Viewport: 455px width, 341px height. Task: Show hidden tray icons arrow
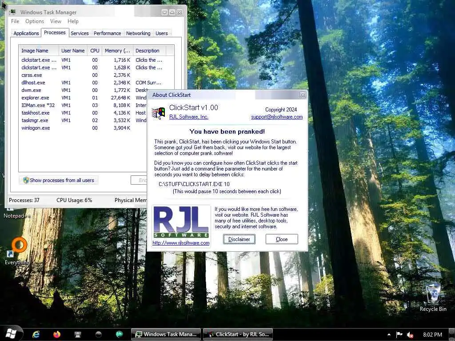point(389,334)
